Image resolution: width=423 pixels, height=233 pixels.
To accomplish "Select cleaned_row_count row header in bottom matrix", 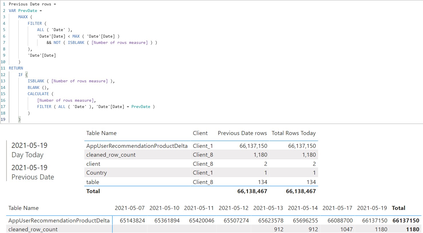I will coord(33,229).
